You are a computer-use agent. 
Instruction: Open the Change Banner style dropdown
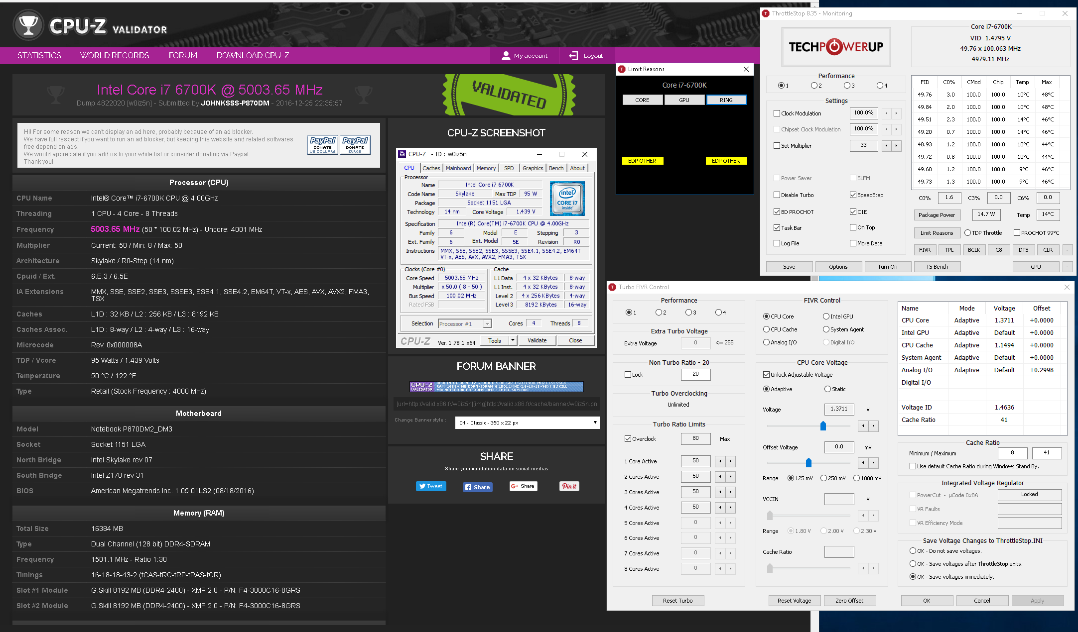(527, 423)
